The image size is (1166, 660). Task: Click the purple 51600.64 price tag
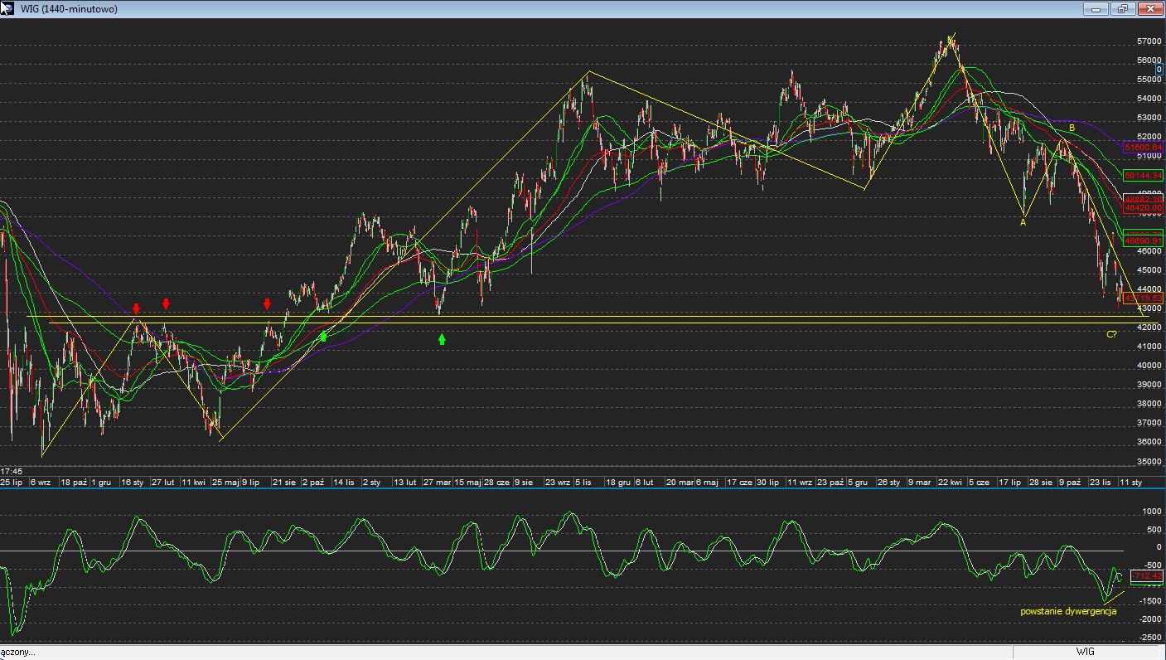click(x=1144, y=147)
